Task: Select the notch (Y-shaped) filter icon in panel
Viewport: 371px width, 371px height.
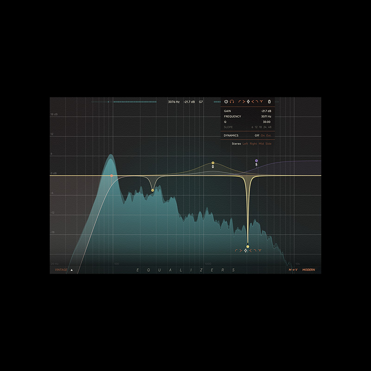Action: pyautogui.click(x=262, y=101)
